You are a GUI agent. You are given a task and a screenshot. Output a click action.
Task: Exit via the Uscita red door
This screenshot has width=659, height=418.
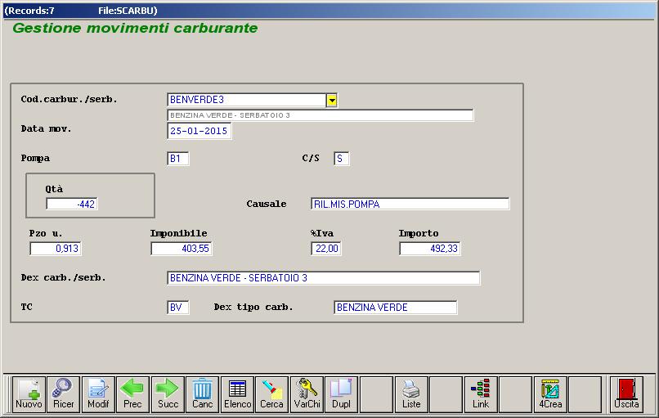point(626,394)
